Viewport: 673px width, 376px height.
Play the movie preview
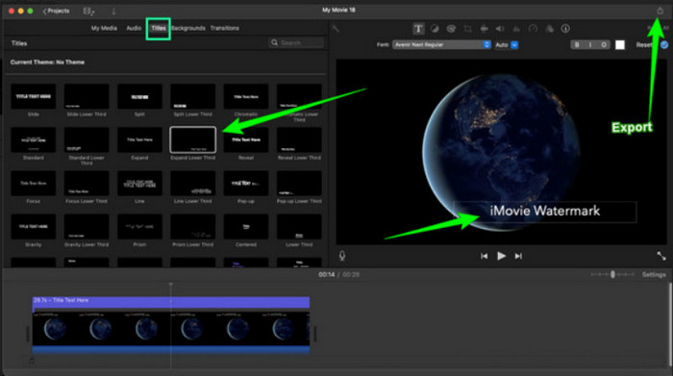coord(501,256)
